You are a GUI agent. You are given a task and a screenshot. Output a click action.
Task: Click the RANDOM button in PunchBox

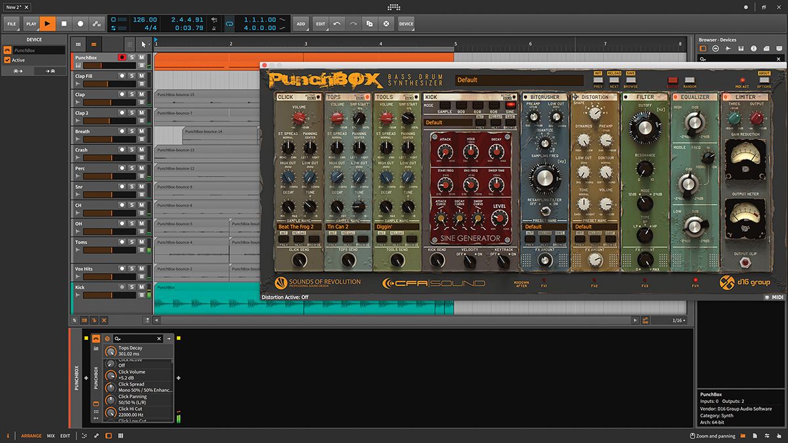pos(689,79)
